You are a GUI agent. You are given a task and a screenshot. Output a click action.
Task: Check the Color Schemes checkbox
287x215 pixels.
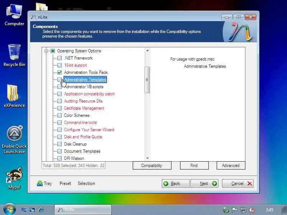coord(60,115)
